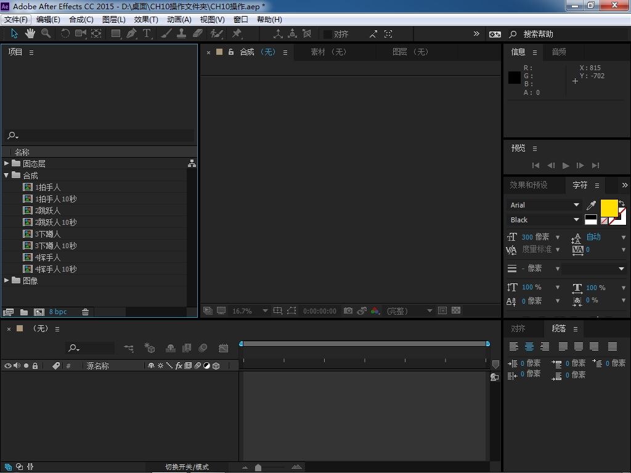Screen dimensions: 631x473
Task: Toggle motion blur enable switch in timeline
Action: (x=203, y=348)
